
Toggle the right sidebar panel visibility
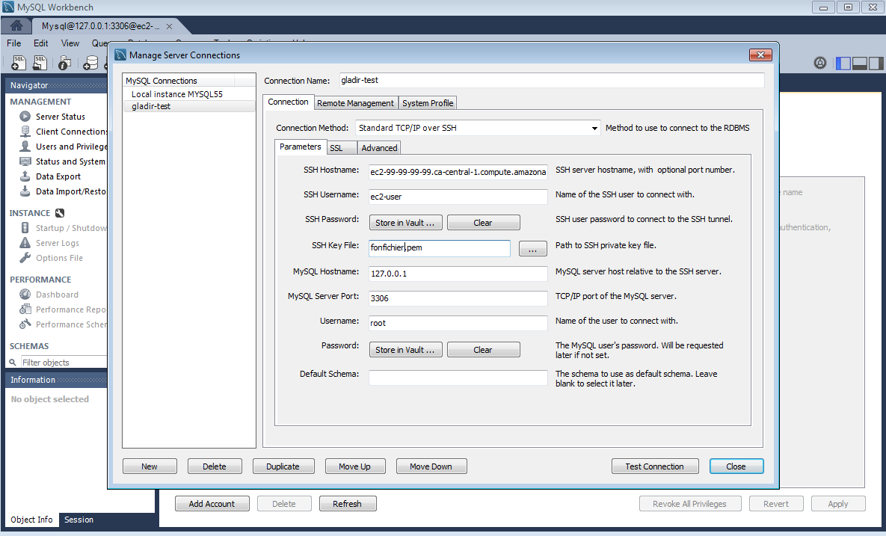(x=875, y=64)
